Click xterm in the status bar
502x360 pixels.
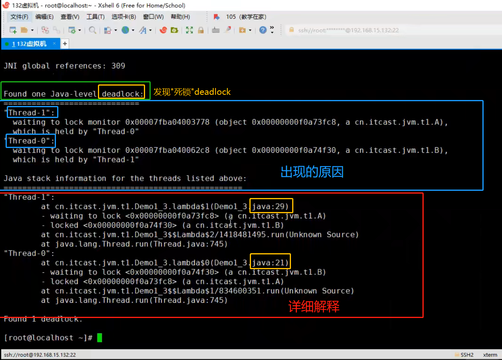490,355
